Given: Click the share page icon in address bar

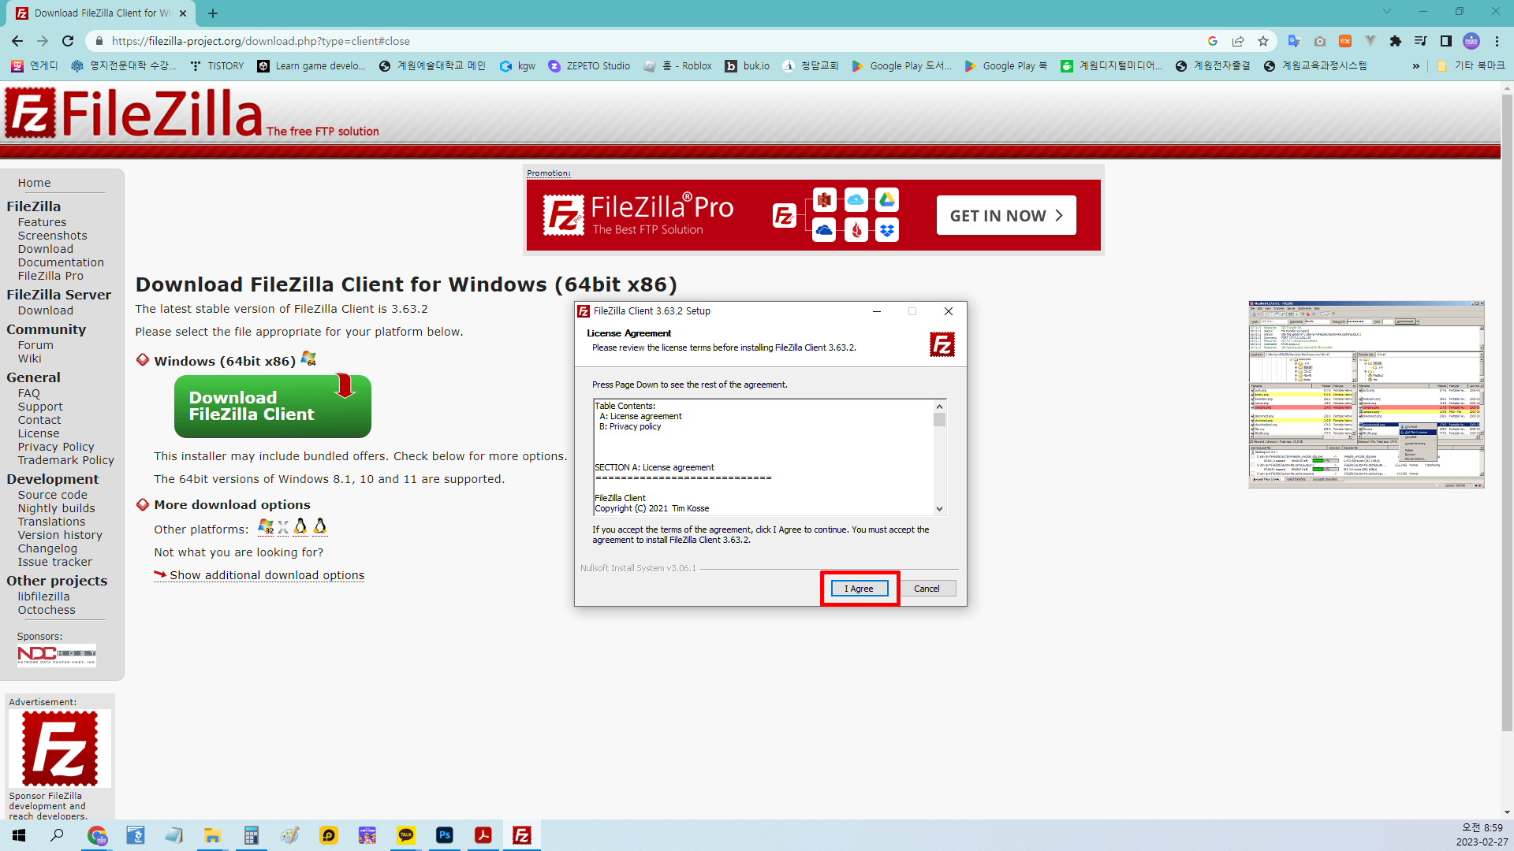Looking at the screenshot, I should pos(1238,41).
